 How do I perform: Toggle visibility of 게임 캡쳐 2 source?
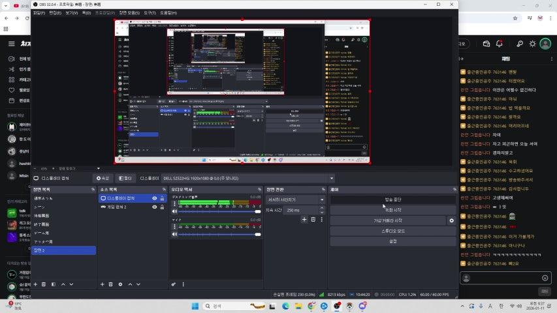(x=155, y=207)
